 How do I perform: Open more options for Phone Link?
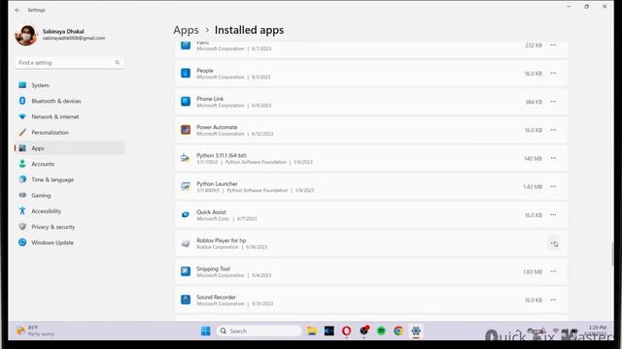553,102
